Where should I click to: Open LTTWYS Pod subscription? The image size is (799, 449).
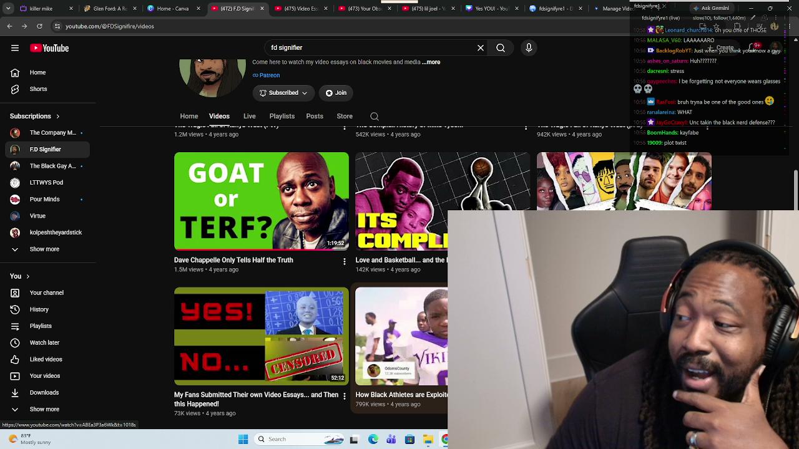coord(47,183)
